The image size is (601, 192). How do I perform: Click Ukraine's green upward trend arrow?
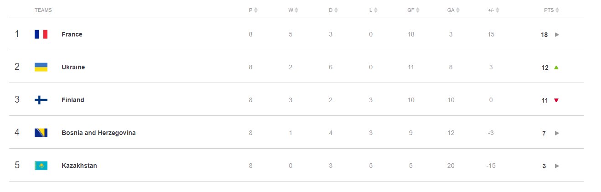pos(556,67)
